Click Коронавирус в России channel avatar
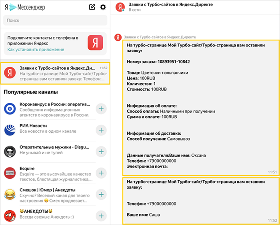 (10, 109)
